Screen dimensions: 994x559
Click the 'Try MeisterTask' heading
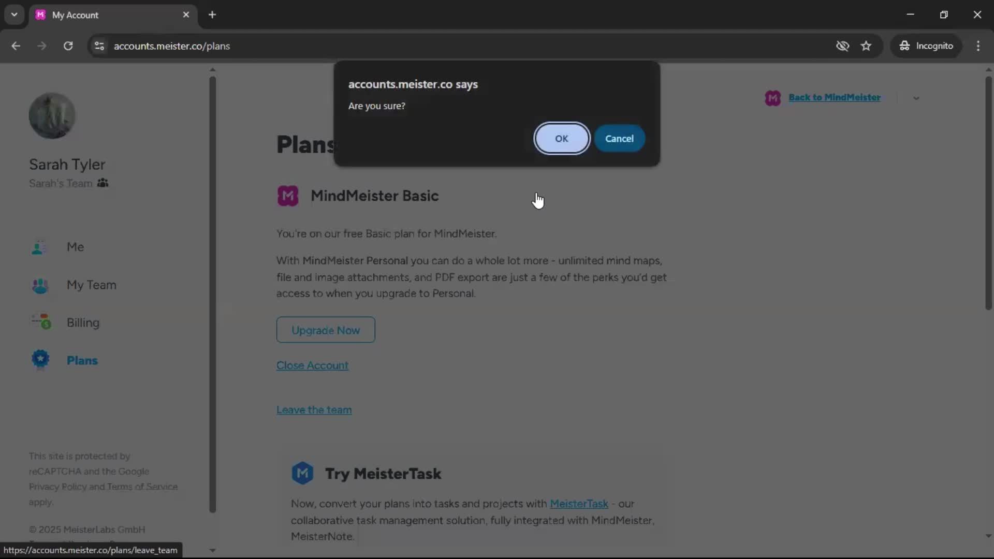click(383, 474)
